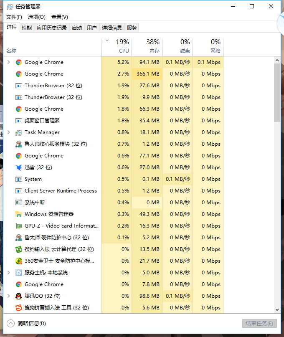Click the 鲁大师 硬件防护中心 icon
This screenshot has height=337, width=284.
tap(19, 238)
